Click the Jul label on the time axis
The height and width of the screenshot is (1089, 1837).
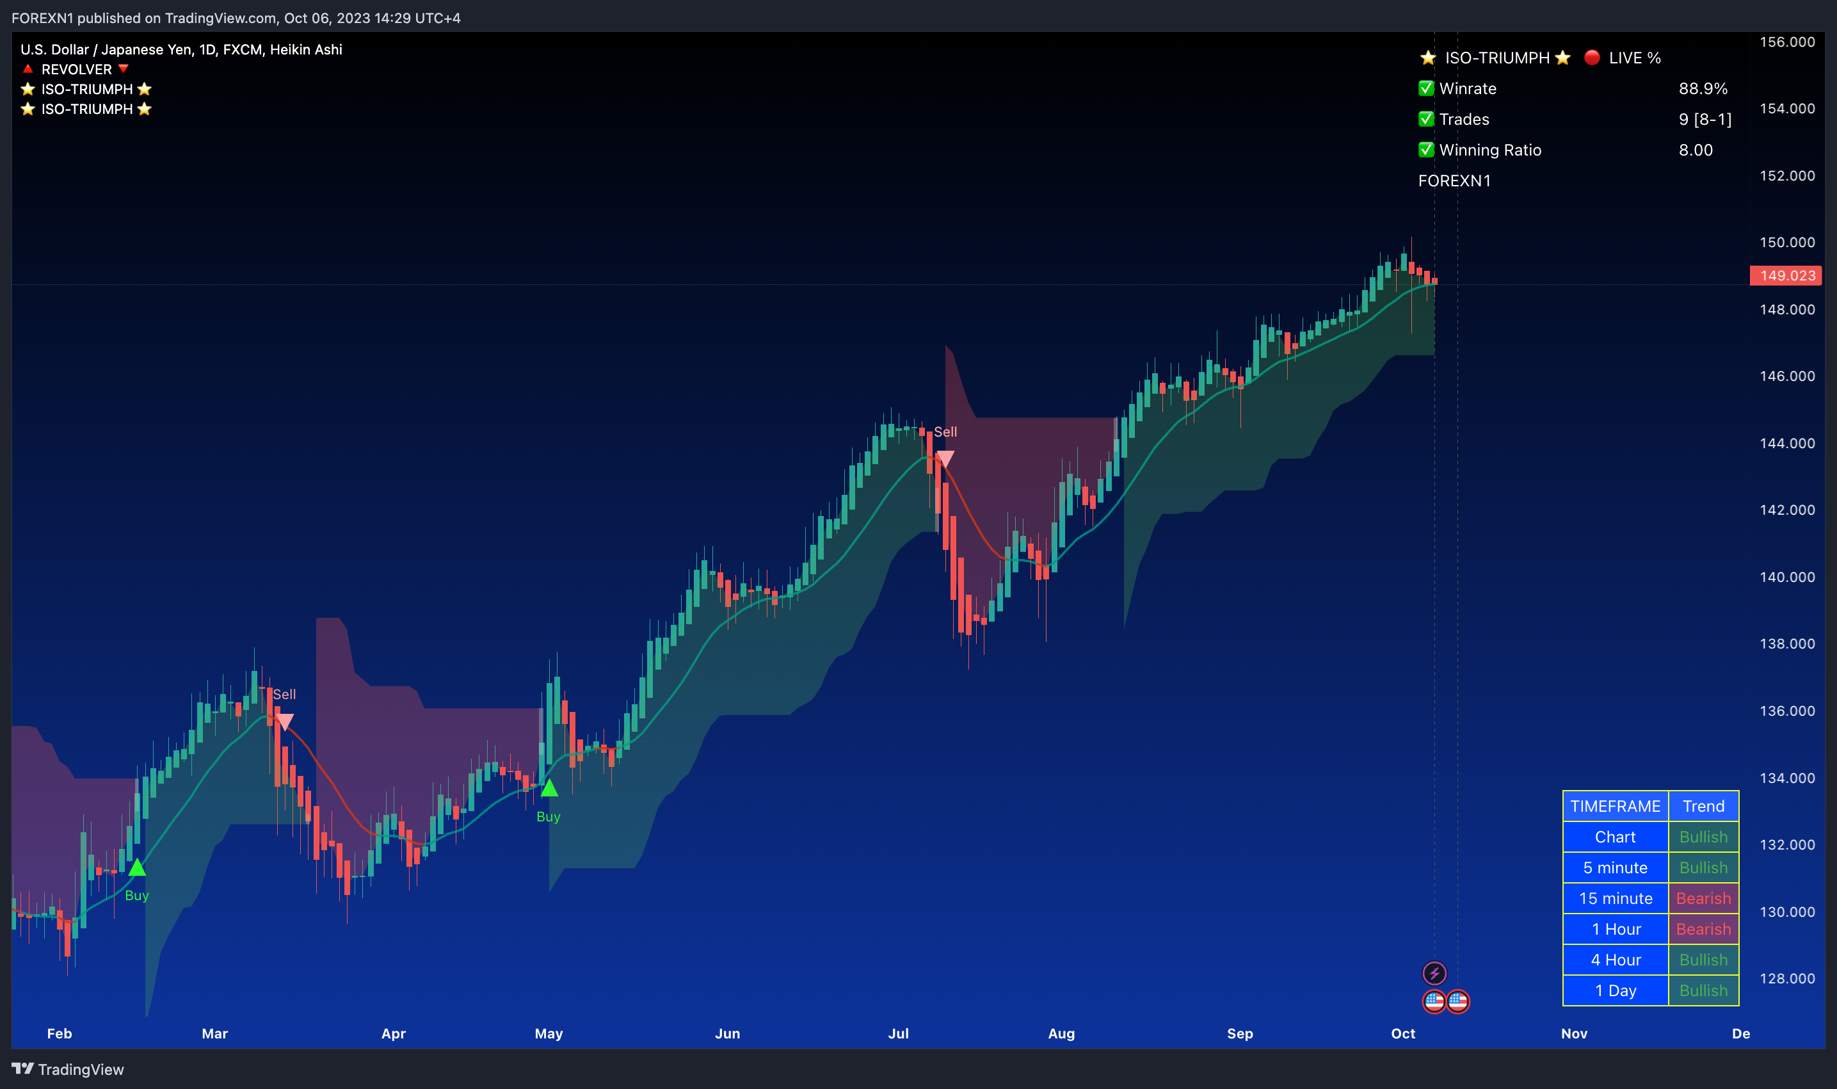899,1033
